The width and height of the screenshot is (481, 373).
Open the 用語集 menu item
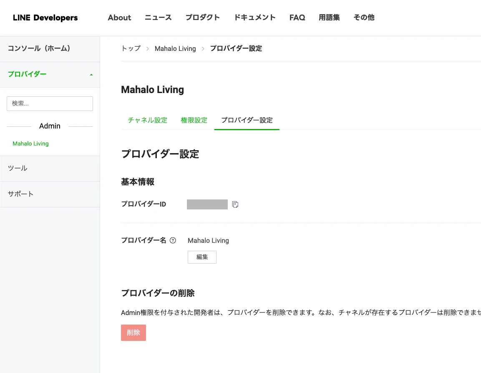329,18
